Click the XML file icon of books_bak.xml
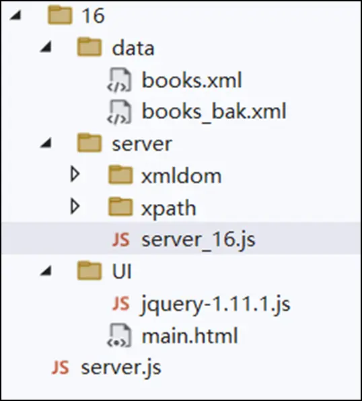Screen dimensions: 362x401 tap(120, 112)
